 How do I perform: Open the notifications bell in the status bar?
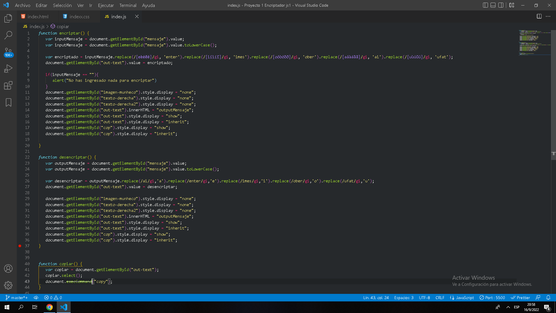click(548, 298)
